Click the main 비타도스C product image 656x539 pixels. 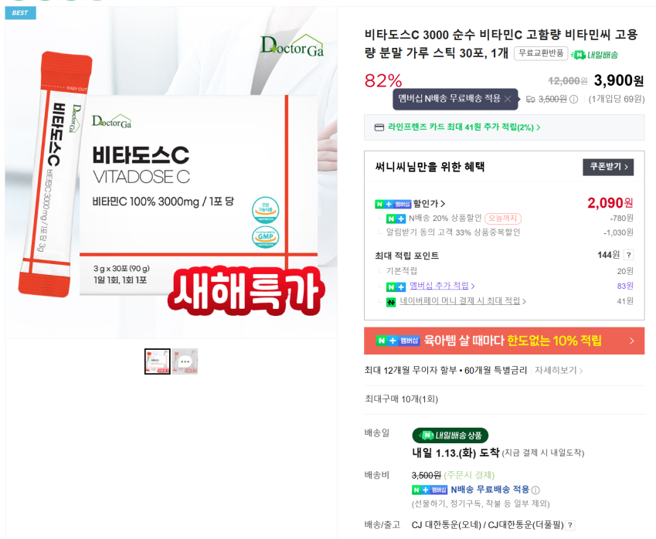point(171,172)
